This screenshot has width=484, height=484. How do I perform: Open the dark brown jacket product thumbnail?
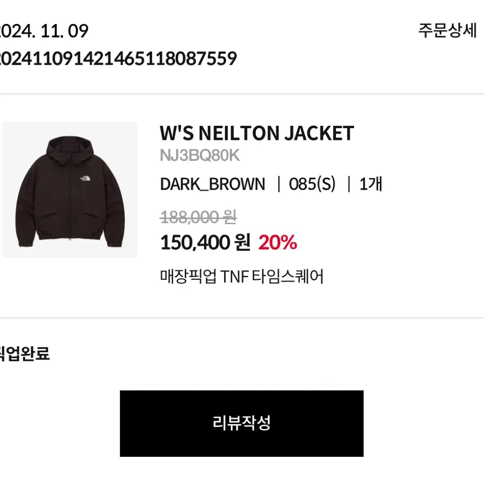tap(70, 190)
